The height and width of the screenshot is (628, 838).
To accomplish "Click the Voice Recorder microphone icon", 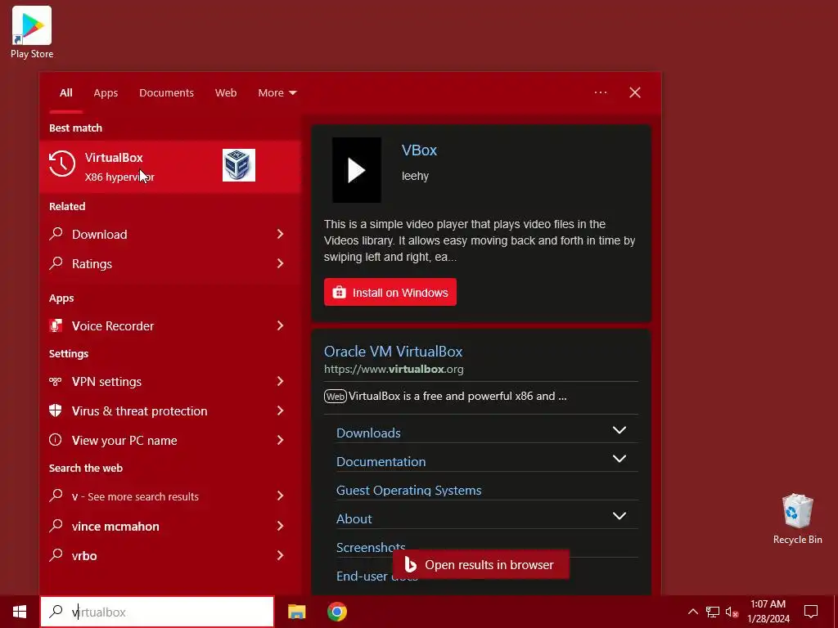I will click(x=56, y=325).
